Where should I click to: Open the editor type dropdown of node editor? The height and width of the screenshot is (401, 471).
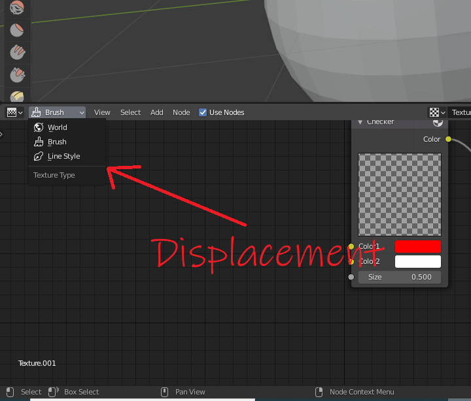click(x=14, y=112)
